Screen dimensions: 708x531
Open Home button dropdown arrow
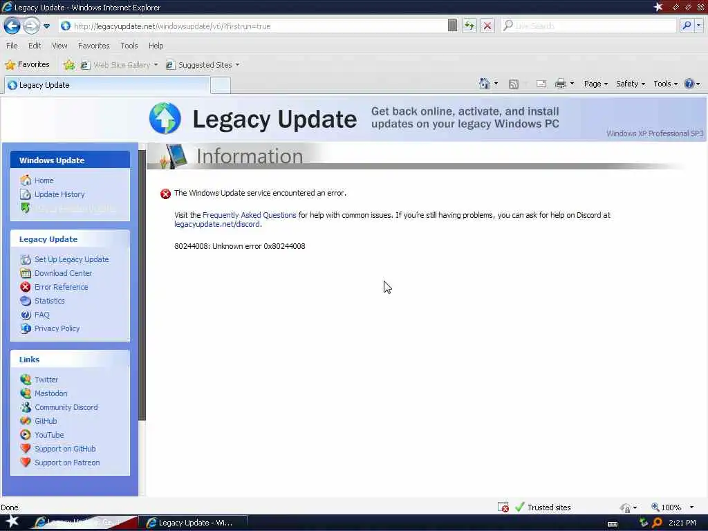coord(496,84)
